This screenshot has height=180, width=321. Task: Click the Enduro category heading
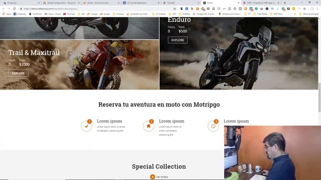click(x=179, y=20)
